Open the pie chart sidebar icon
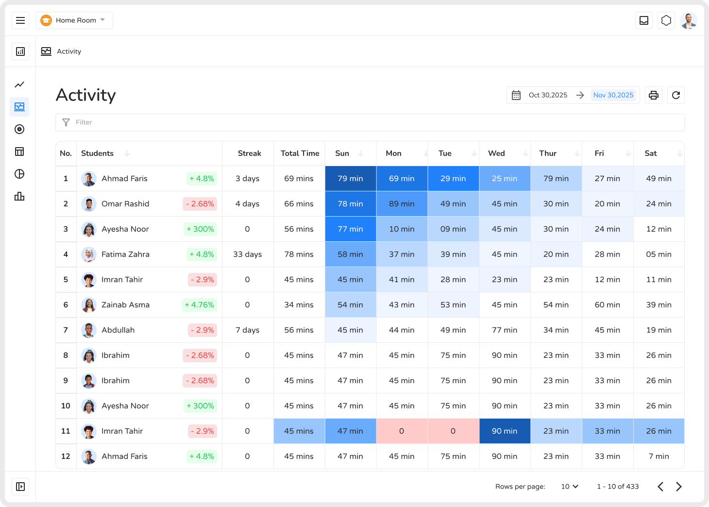709x507 pixels. [19, 174]
